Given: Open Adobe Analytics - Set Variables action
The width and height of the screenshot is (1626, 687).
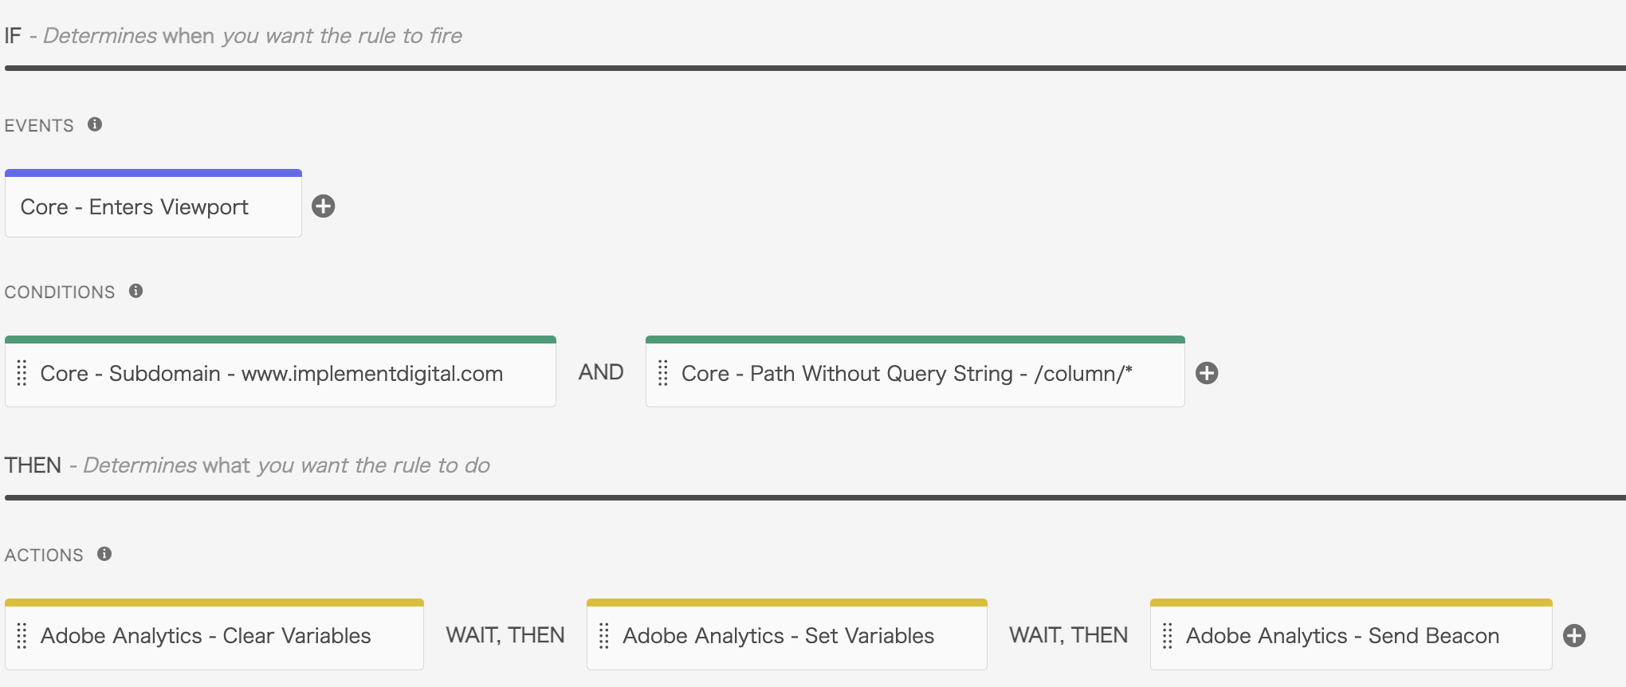Looking at the screenshot, I should (787, 634).
